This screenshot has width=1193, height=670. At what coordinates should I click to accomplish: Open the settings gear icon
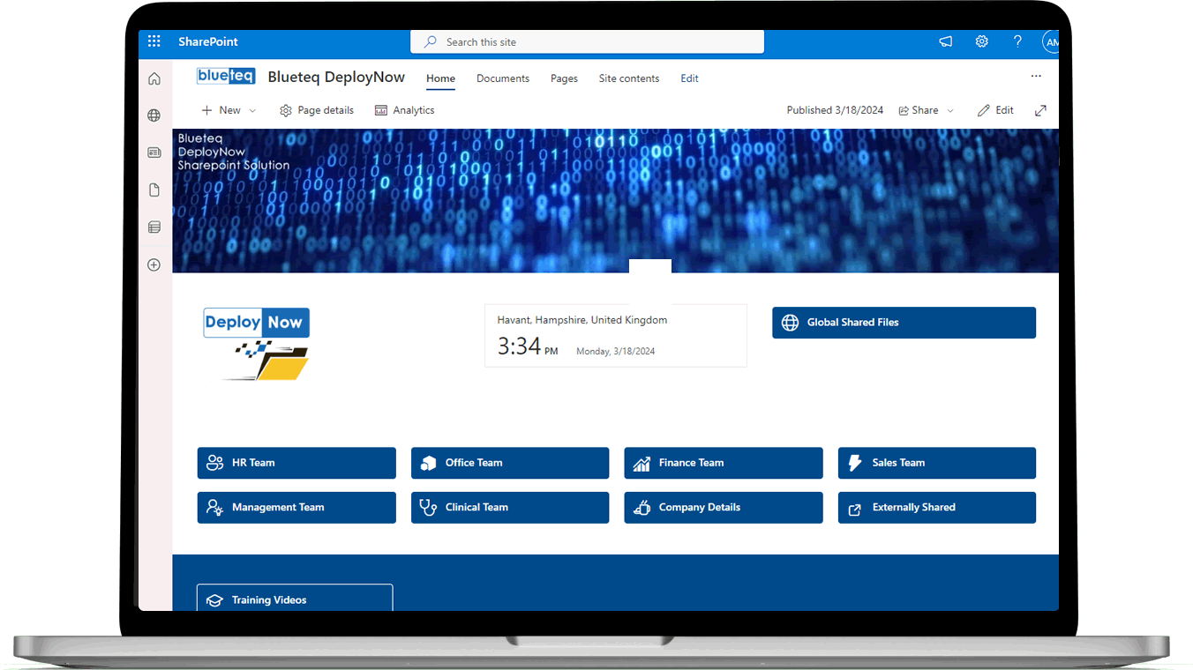click(x=981, y=41)
